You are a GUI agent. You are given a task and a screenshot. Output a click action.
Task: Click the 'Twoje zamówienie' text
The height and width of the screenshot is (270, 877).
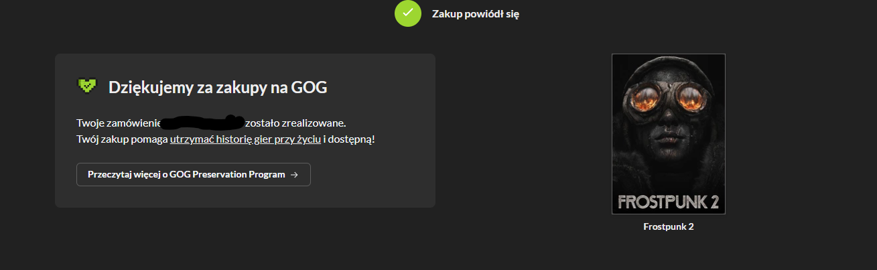pos(119,123)
